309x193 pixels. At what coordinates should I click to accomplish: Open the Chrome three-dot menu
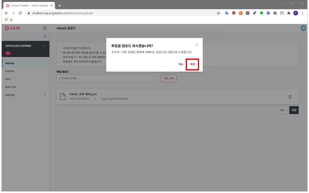coord(303,13)
